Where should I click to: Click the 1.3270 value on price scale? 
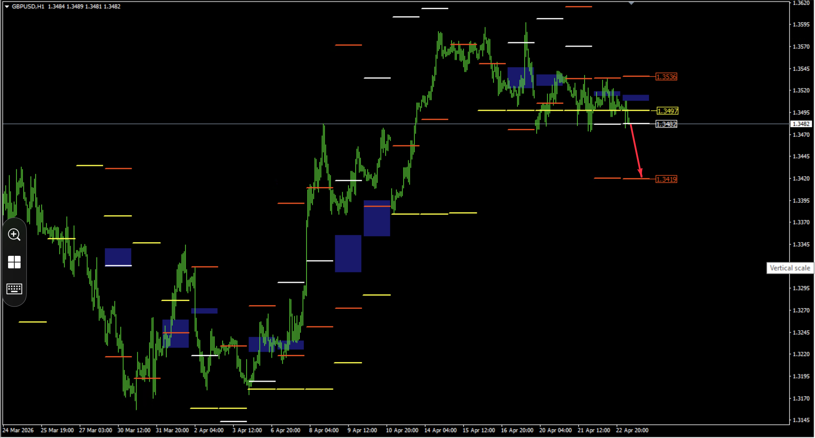801,311
